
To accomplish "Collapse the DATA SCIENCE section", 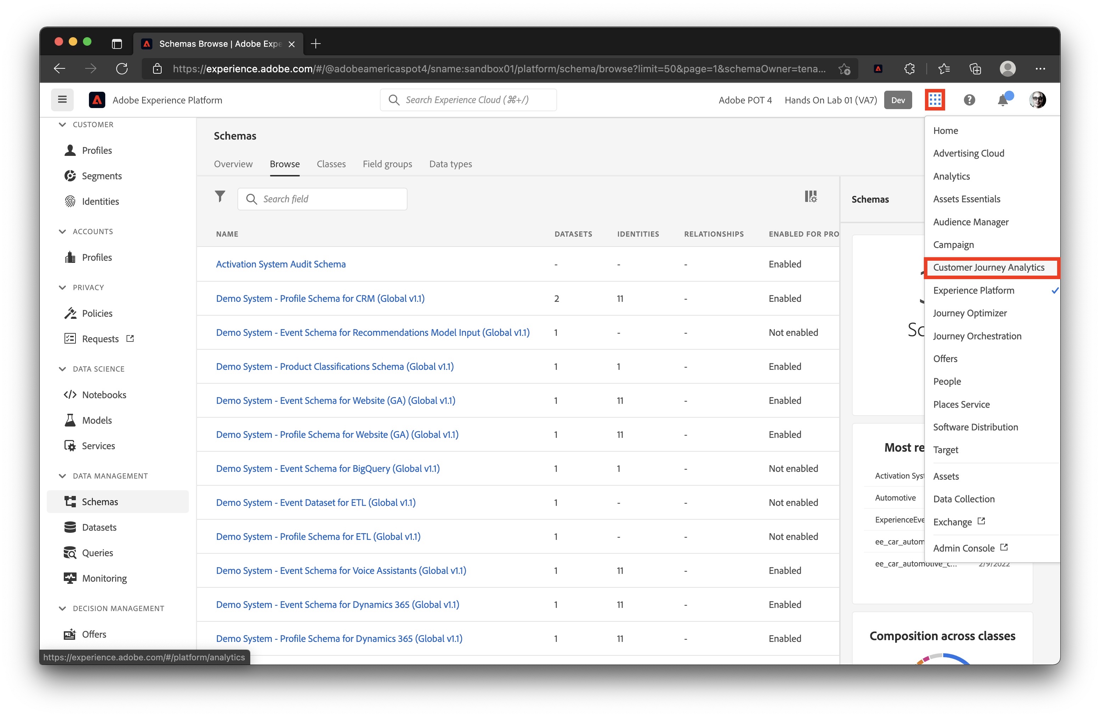I will (62, 369).
